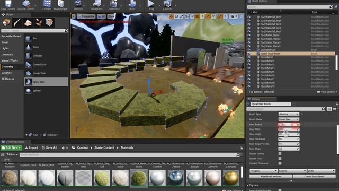Click the Add New button
The width and height of the screenshot is (339, 191).
coord(12,147)
